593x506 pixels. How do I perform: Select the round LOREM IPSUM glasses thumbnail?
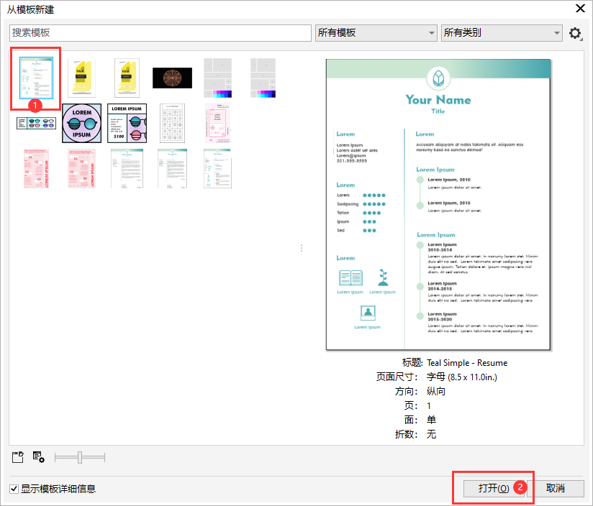point(82,123)
